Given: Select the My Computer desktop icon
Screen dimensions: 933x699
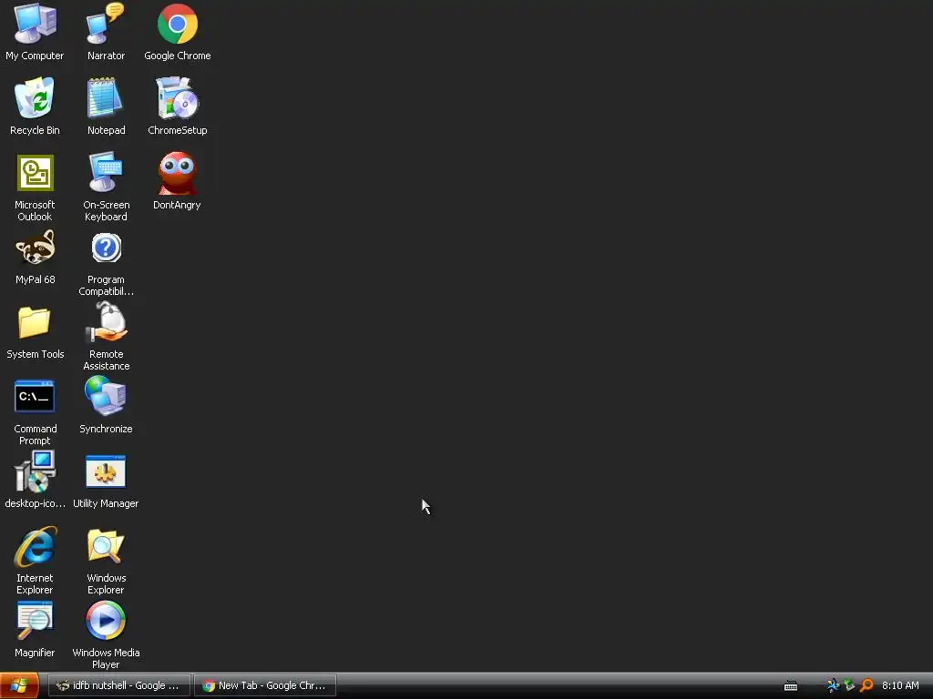Looking at the screenshot, I should pos(35,24).
